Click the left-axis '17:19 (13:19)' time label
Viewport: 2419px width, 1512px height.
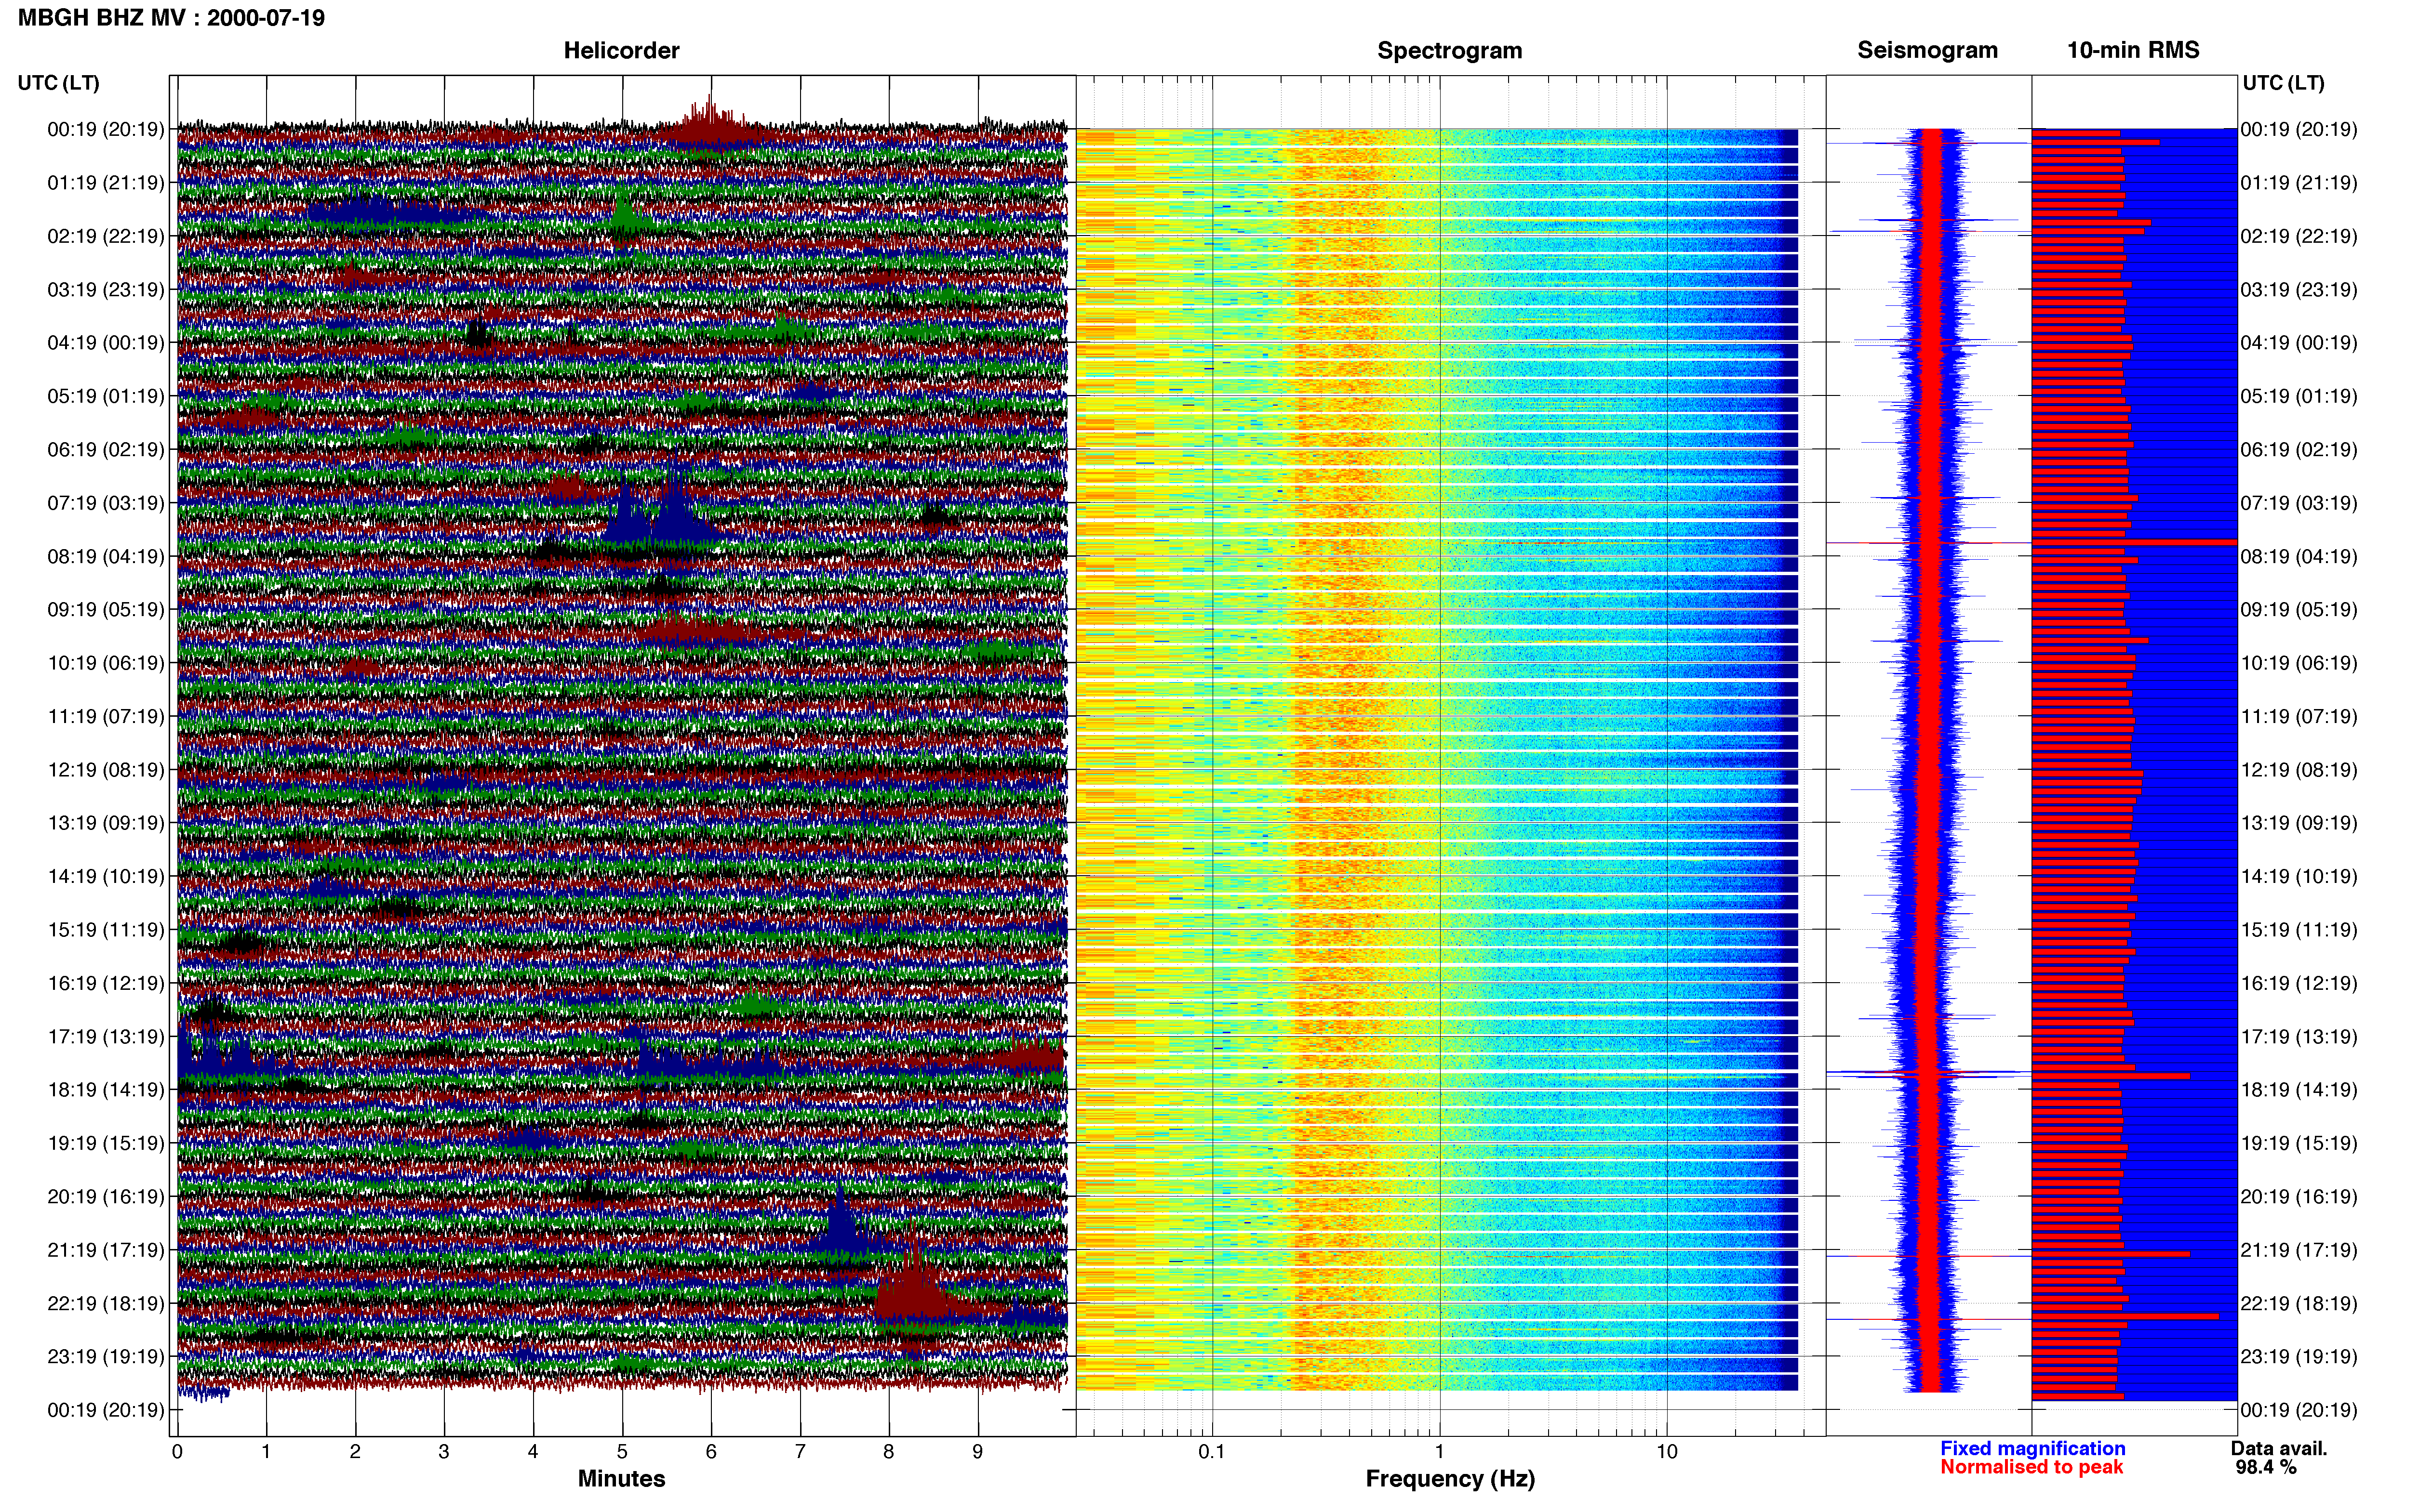[x=105, y=1037]
